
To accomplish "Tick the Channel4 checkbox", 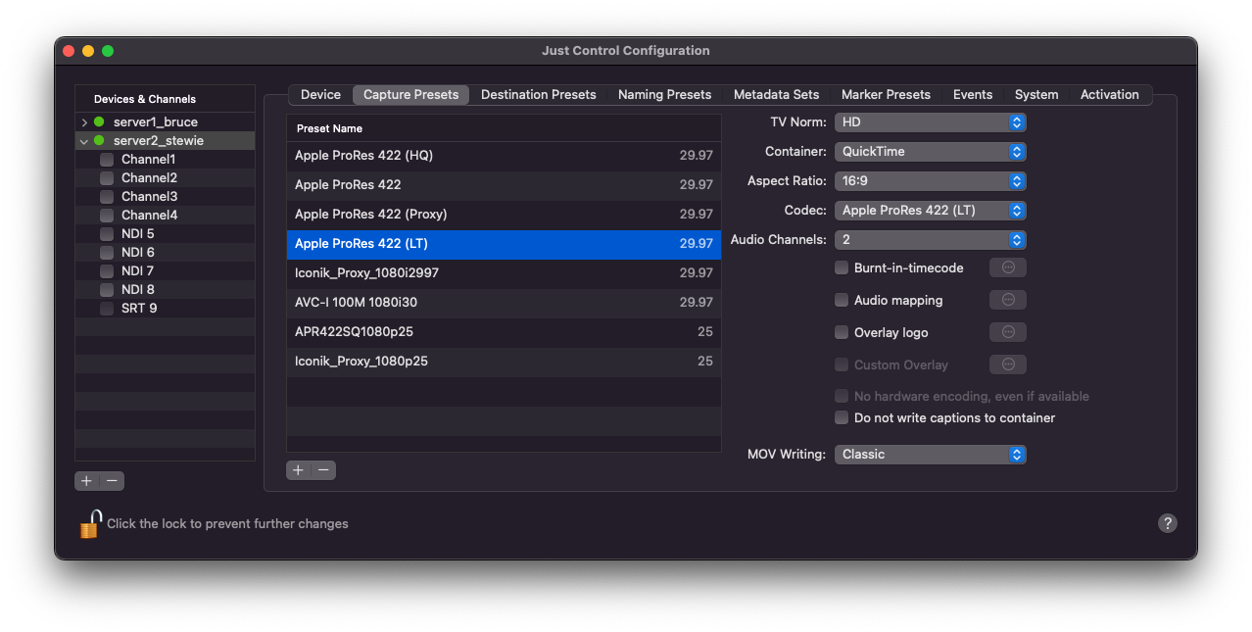I will (x=107, y=216).
